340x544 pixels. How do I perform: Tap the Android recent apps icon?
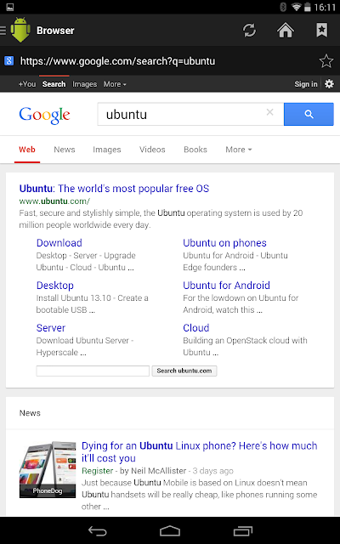(x=243, y=530)
